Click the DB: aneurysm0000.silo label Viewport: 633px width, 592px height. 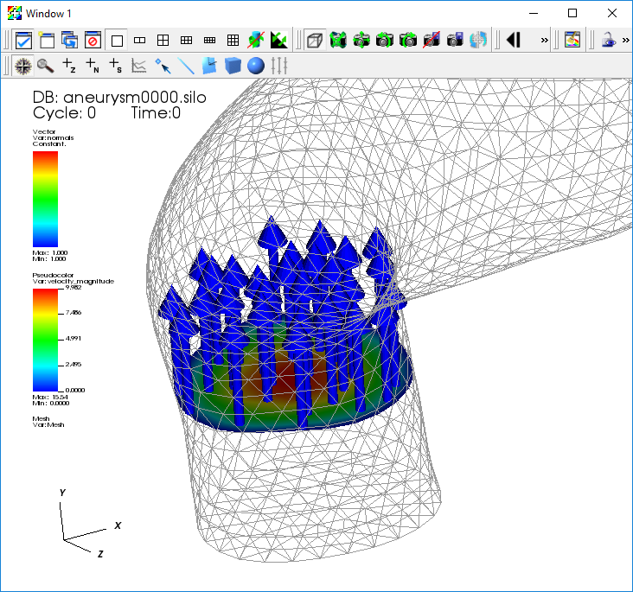[x=119, y=98]
